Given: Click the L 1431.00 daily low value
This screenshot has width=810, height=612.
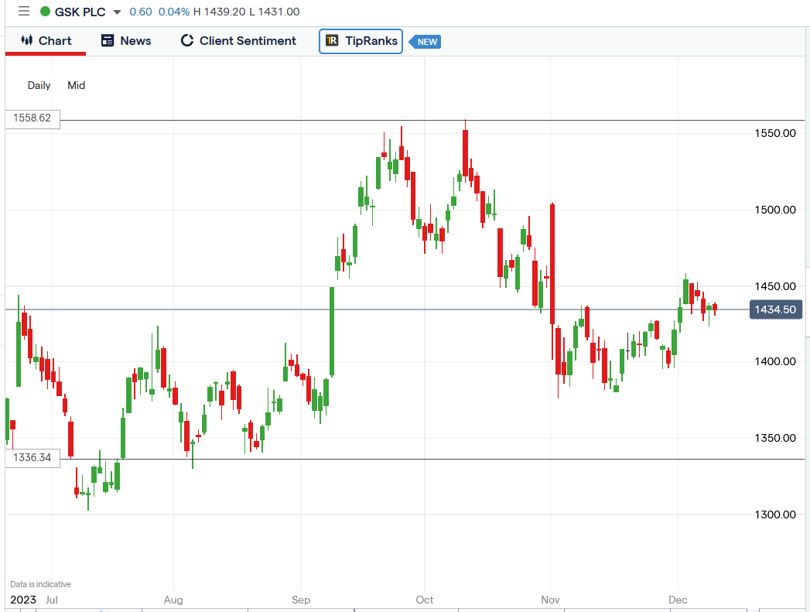Looking at the screenshot, I should [x=275, y=12].
